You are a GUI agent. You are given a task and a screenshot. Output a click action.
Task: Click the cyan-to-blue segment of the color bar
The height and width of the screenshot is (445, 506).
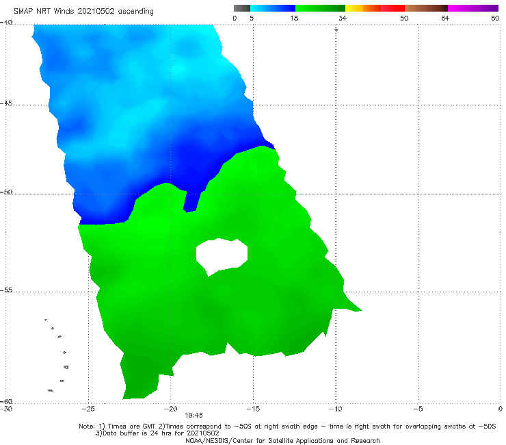pos(273,8)
